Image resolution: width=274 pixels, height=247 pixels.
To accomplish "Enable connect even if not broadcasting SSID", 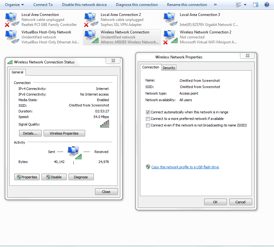I will pyautogui.click(x=148, y=125).
